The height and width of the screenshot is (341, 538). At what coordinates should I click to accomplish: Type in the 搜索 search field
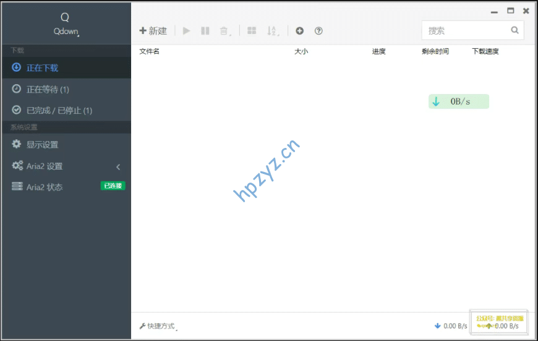(x=466, y=30)
